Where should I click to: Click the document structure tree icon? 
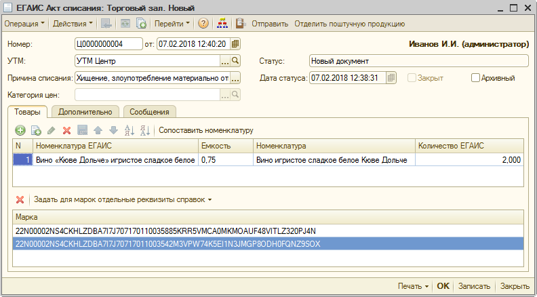tap(222, 24)
